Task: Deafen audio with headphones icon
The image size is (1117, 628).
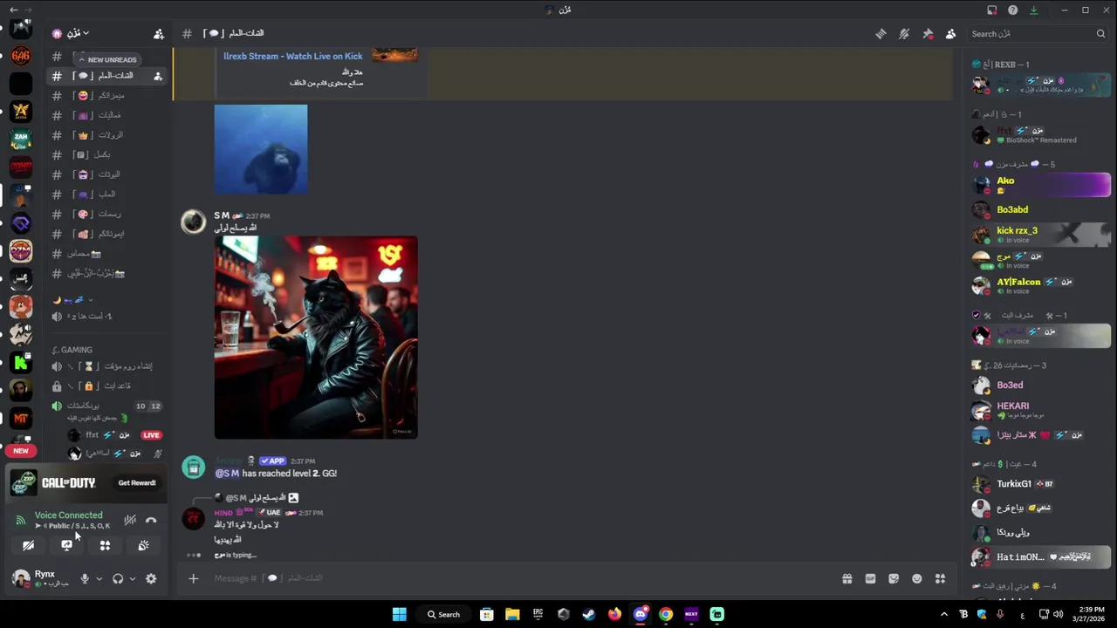Action: click(x=118, y=578)
